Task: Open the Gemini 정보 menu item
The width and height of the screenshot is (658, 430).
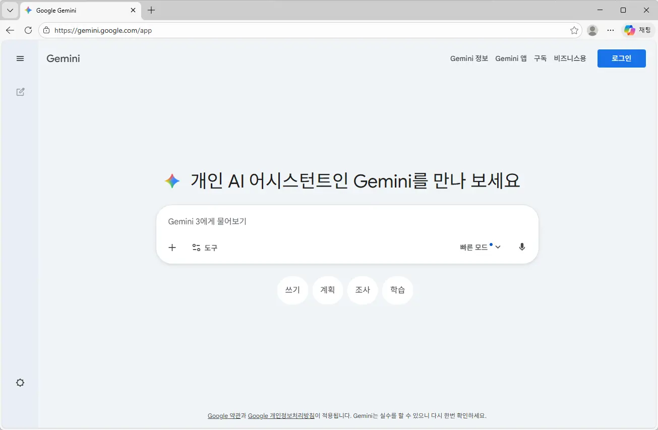Action: coord(469,58)
